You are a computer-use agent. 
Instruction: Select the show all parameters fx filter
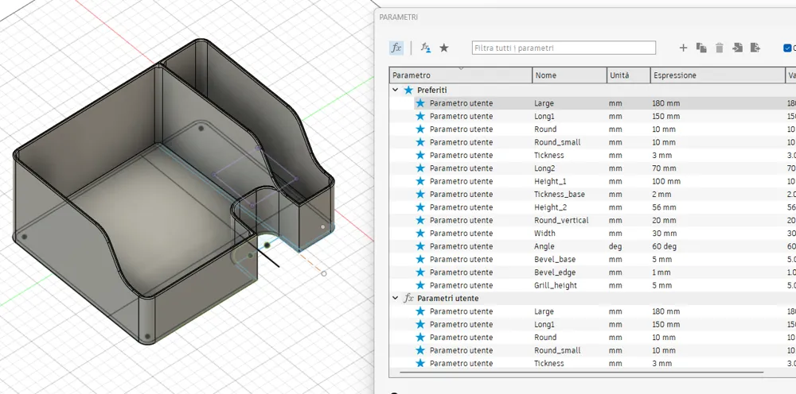click(396, 48)
